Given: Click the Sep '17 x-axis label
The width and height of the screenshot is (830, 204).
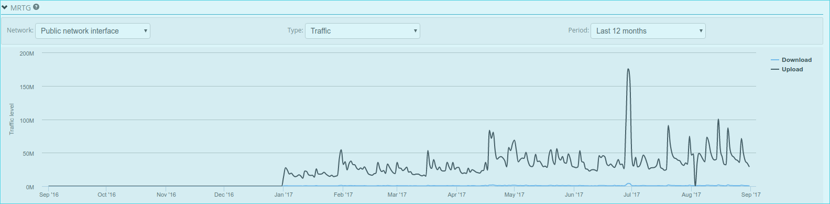Looking at the screenshot, I should [751, 195].
